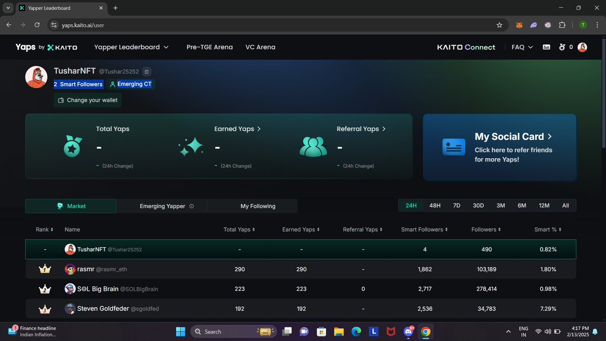This screenshot has height=341, width=606.
Task: Open the user avatar in page header
Action: point(582,47)
